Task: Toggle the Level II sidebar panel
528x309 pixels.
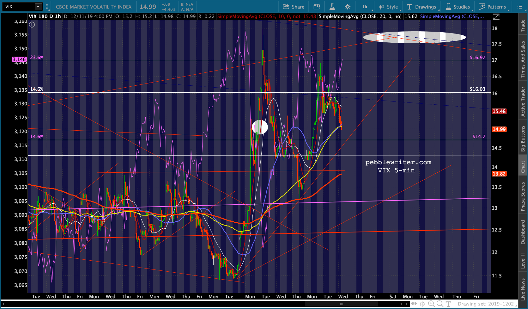Action: pyautogui.click(x=523, y=261)
